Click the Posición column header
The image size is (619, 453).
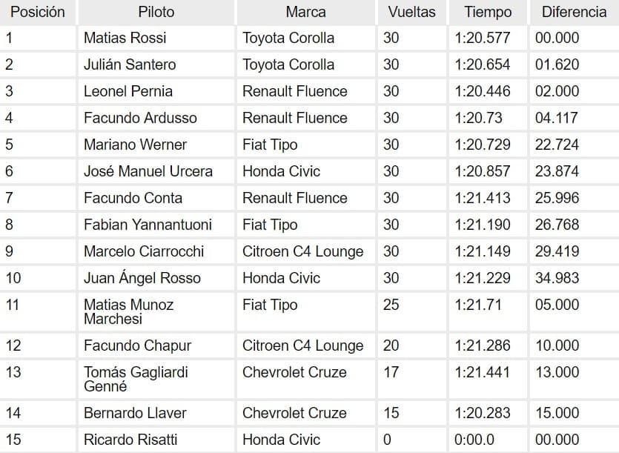[38, 13]
